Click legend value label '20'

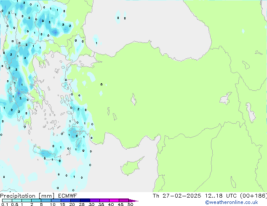pos(72,204)
